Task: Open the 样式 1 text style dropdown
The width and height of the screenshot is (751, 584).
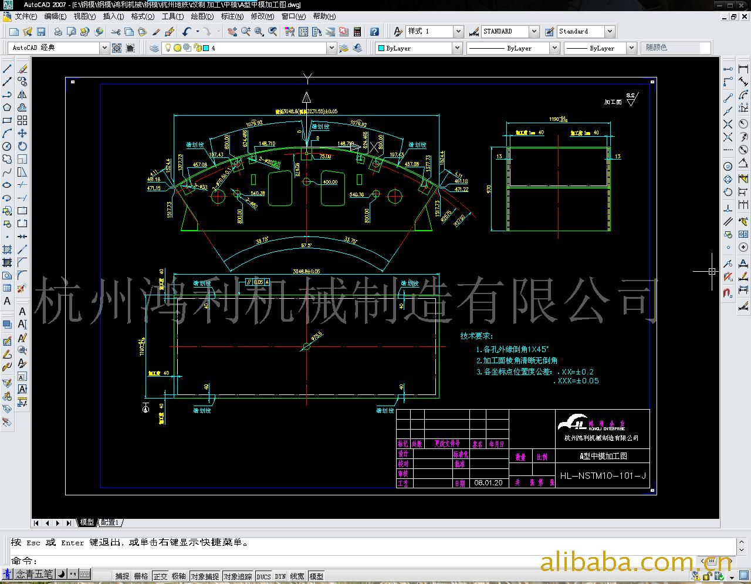Action: [458, 32]
